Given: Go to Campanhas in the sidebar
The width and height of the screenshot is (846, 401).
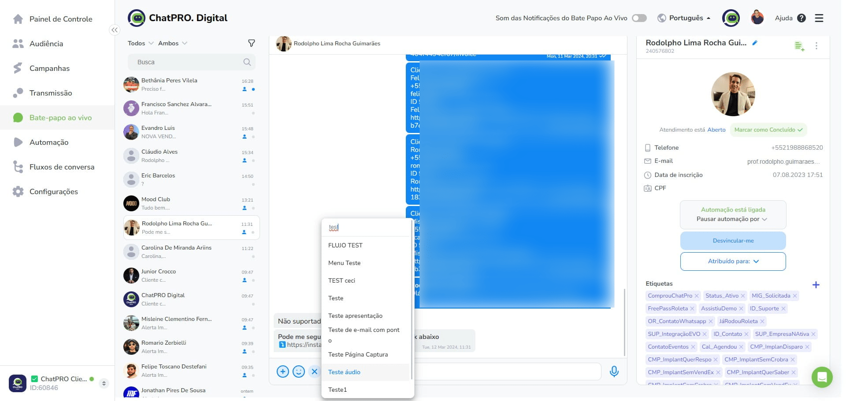Looking at the screenshot, I should point(49,68).
